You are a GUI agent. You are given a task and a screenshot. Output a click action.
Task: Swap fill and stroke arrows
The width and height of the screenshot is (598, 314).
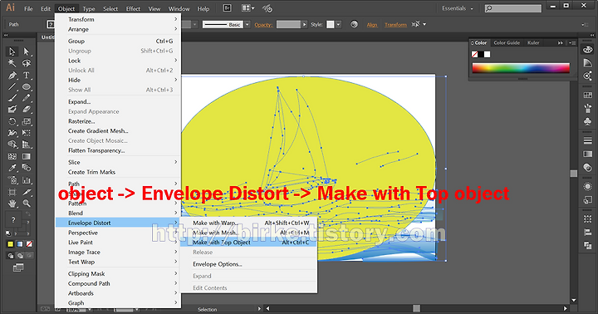click(27, 214)
